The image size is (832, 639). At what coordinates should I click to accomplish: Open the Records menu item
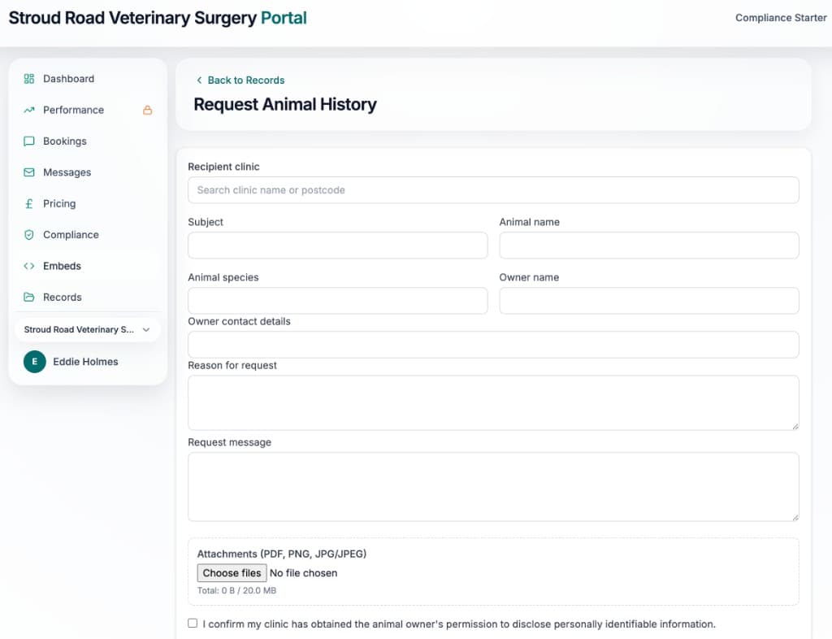click(x=63, y=298)
